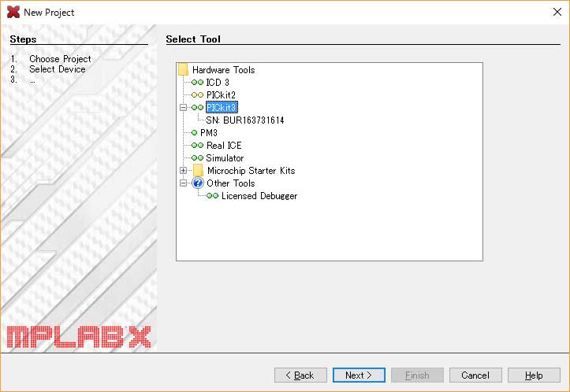The height and width of the screenshot is (392, 570).
Task: Select serial number SN: BUR163731614
Action: point(245,120)
